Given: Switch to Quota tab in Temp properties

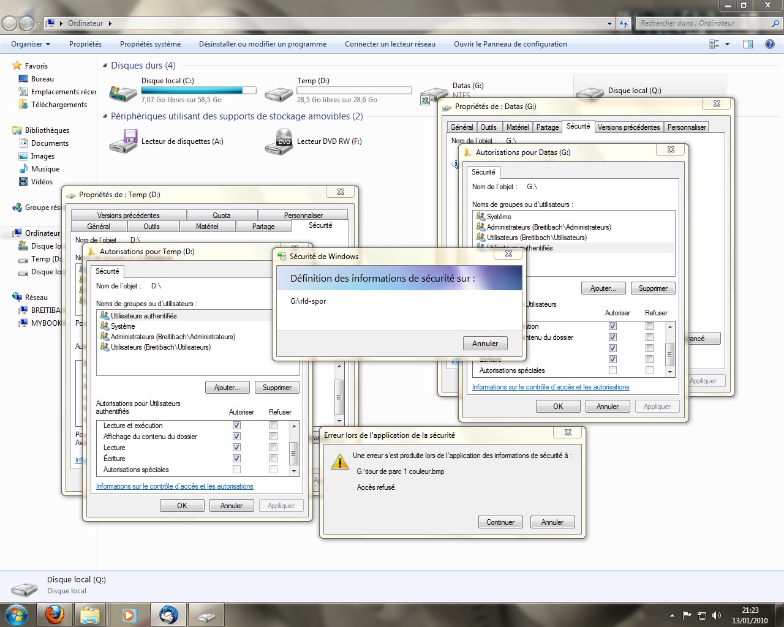Looking at the screenshot, I should (222, 216).
